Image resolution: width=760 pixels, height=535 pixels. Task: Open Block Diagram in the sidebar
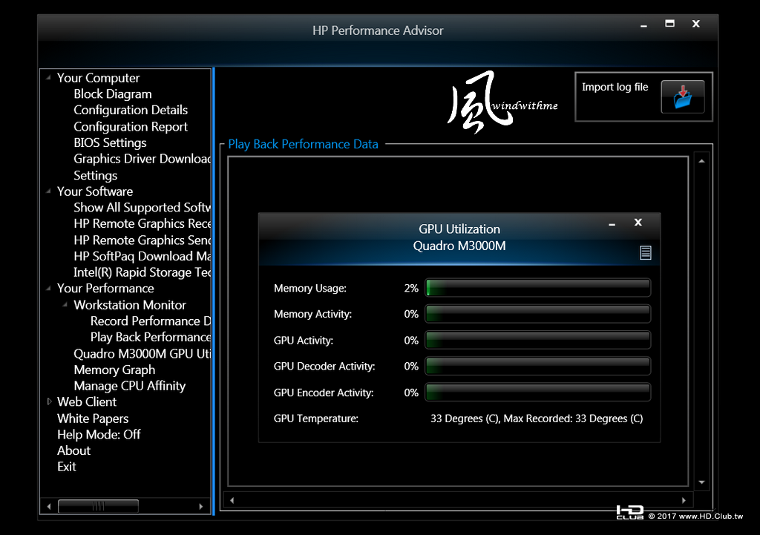point(113,94)
